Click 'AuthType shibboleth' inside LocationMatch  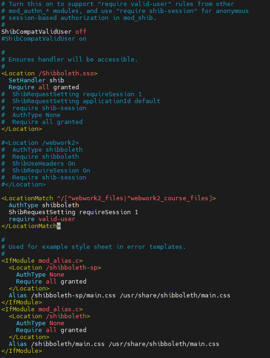44,205
